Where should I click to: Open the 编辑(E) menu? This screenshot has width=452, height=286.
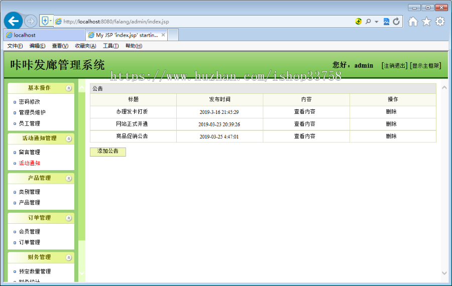(x=37, y=46)
